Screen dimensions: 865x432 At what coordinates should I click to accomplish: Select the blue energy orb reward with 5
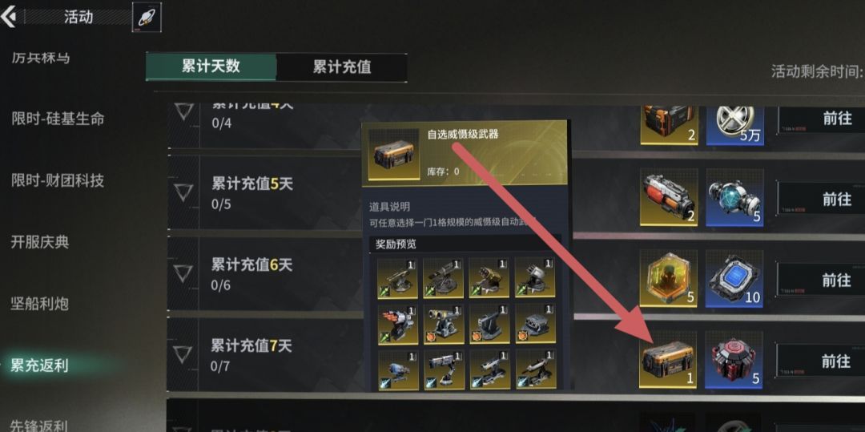click(734, 197)
